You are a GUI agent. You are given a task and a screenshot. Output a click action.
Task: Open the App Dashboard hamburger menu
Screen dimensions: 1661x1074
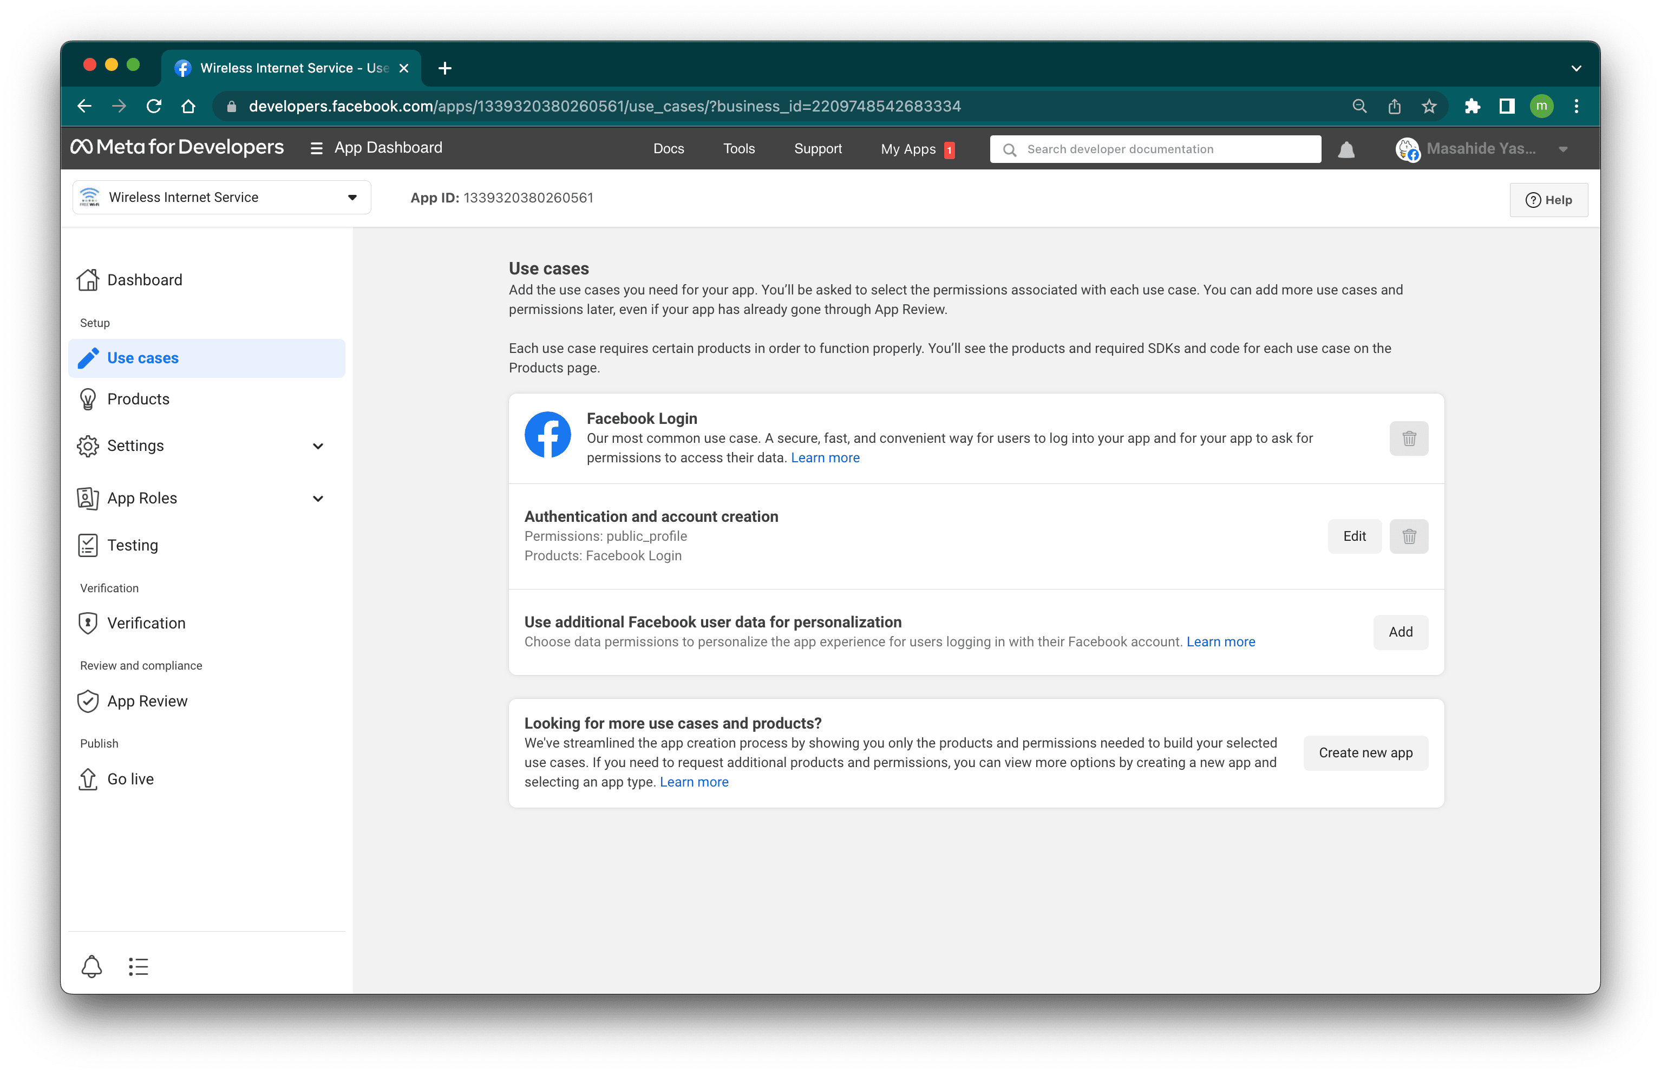(x=316, y=148)
